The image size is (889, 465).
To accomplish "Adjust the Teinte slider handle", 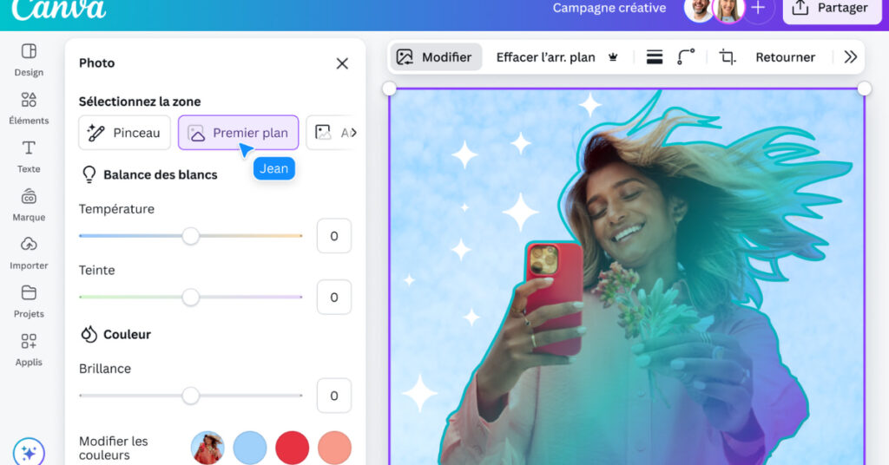I will 190,297.
